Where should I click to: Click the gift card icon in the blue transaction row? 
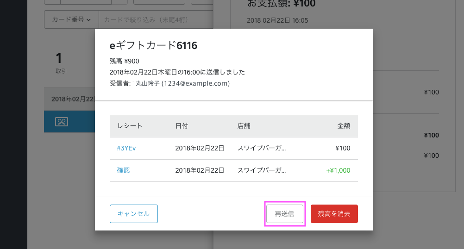coord(62,122)
